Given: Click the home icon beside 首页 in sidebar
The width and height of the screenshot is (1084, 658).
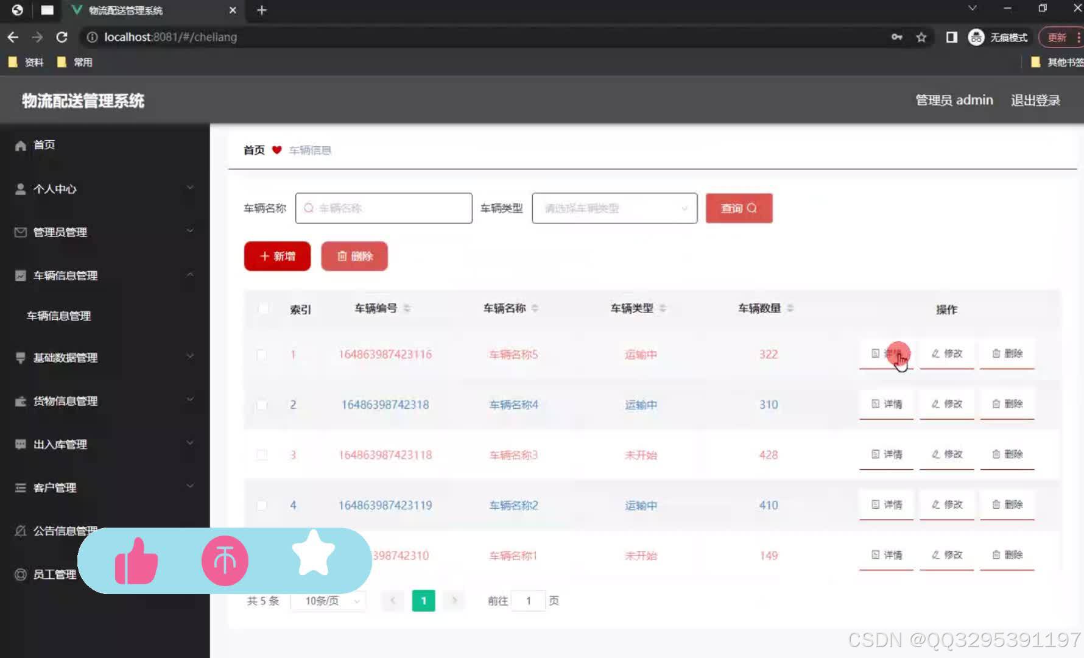Looking at the screenshot, I should click(21, 145).
